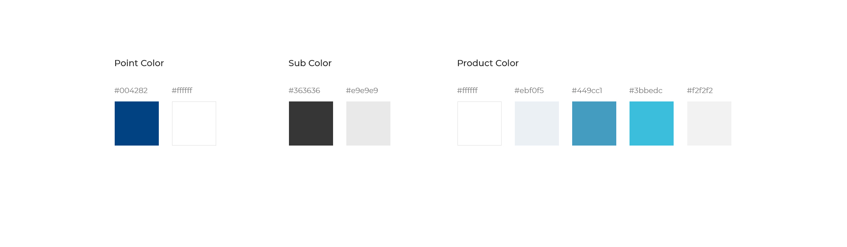Click the #004282 navy blue swatch
This screenshot has width=847, height=247.
[x=137, y=123]
